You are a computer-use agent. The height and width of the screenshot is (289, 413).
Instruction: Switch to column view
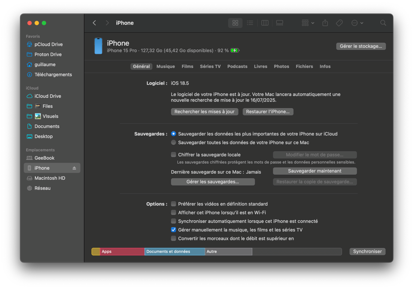coord(265,23)
